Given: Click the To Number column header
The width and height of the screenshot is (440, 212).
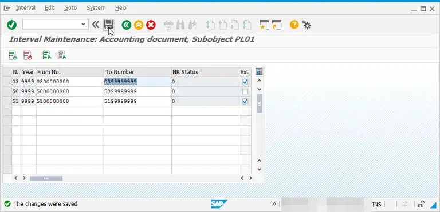Looking at the screenshot, I should (x=137, y=72).
